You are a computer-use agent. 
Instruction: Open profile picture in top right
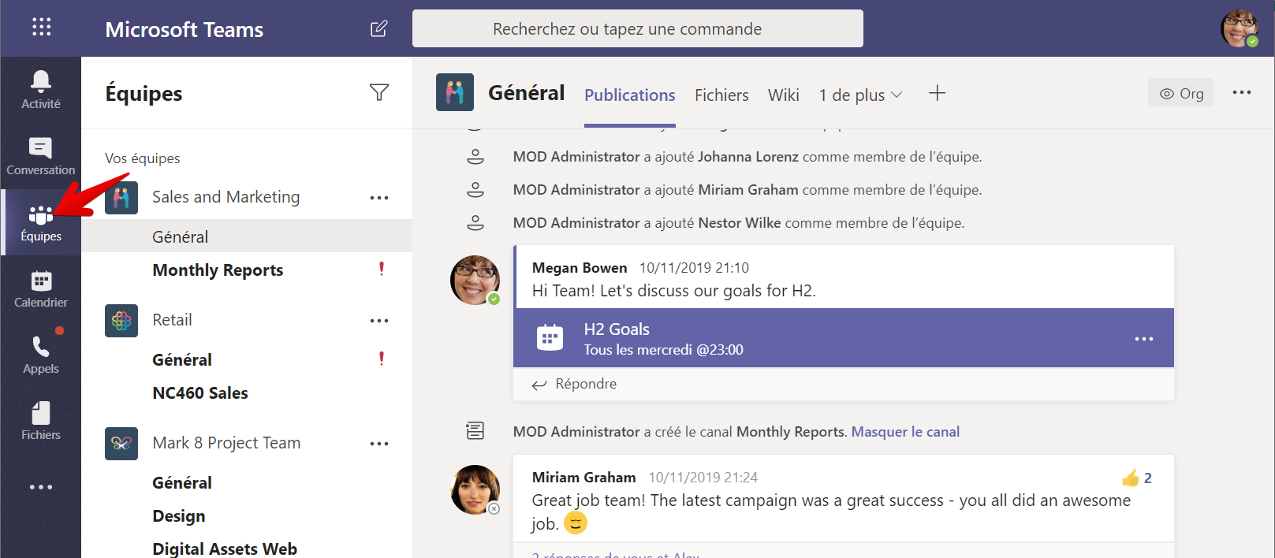pos(1239,28)
